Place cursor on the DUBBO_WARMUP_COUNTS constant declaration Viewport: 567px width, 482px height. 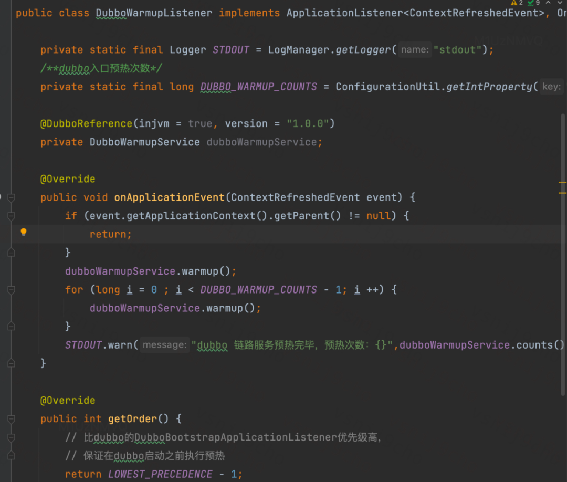pyautogui.click(x=258, y=87)
